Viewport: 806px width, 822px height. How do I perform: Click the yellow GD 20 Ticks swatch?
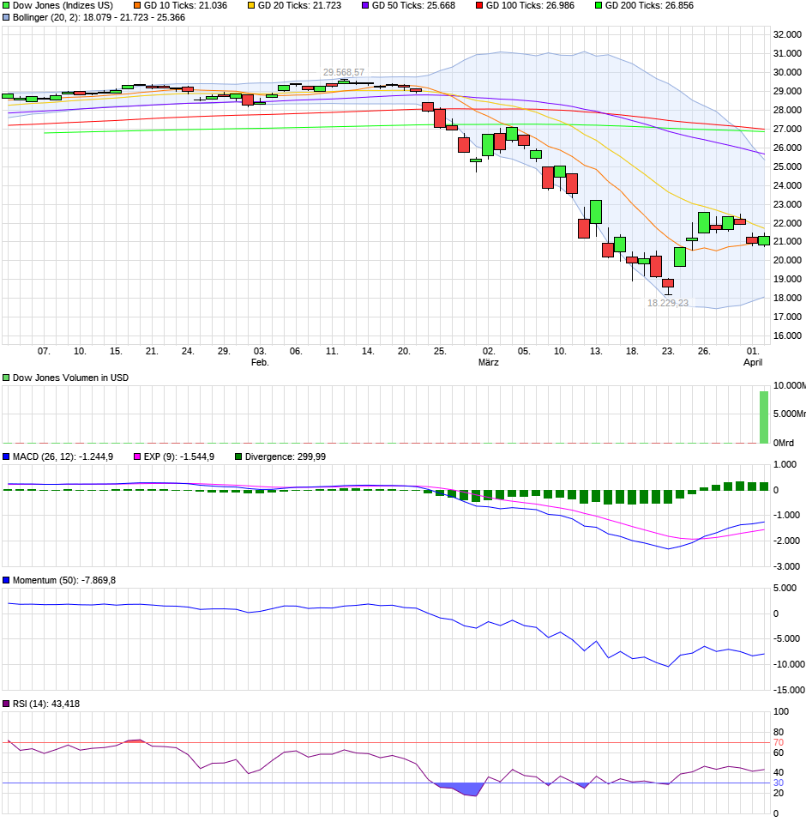[x=251, y=5]
